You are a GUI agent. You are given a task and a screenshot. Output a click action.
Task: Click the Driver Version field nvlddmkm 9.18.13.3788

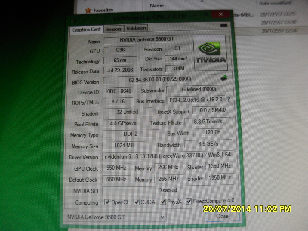[167, 156]
